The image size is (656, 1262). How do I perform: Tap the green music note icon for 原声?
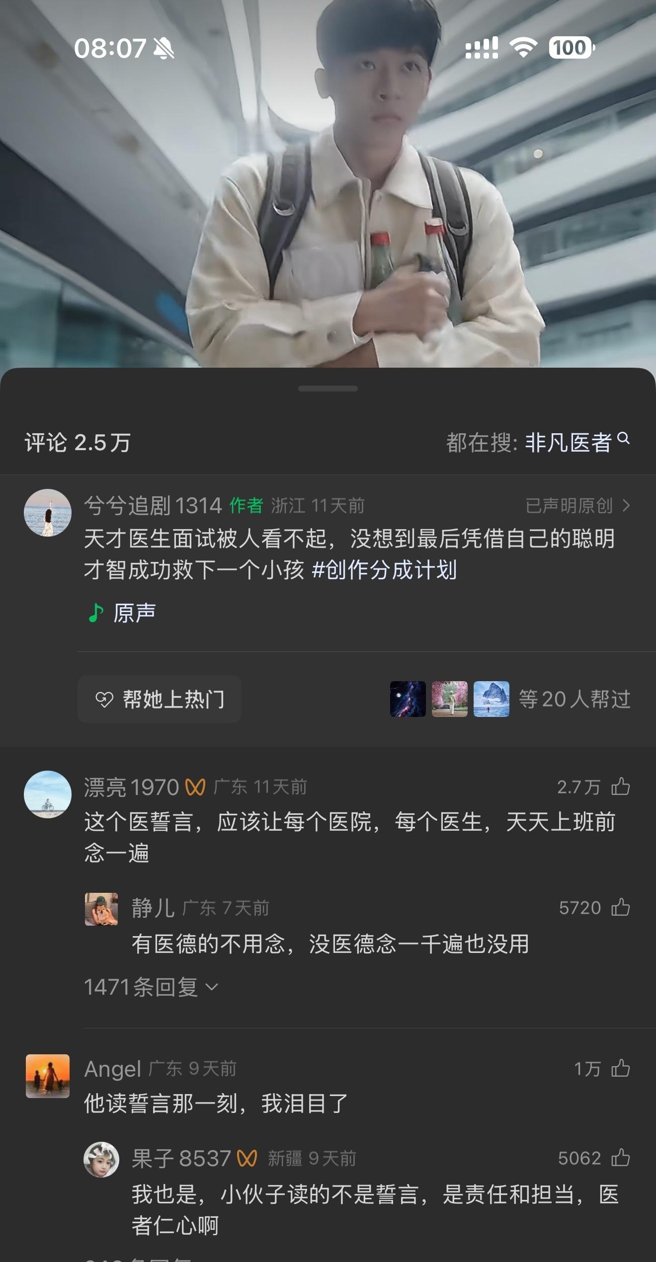pos(96,613)
